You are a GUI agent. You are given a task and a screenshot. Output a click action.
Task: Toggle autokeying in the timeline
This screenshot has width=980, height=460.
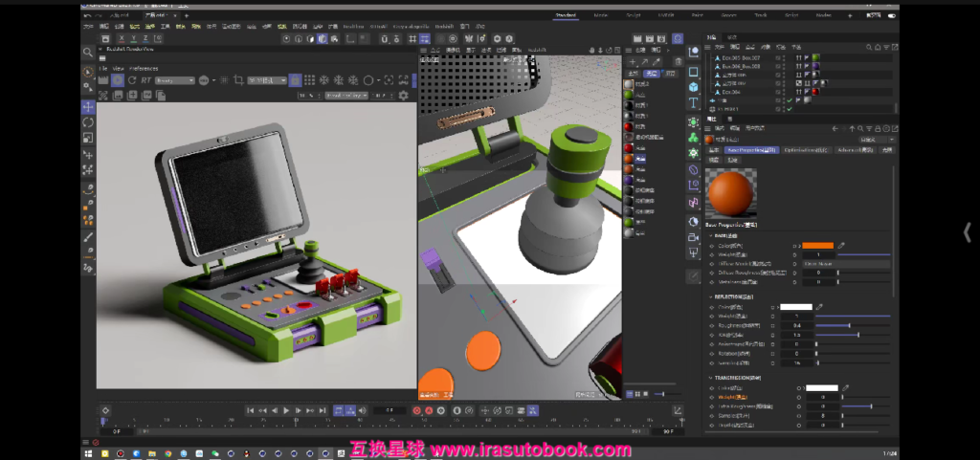[429, 410]
